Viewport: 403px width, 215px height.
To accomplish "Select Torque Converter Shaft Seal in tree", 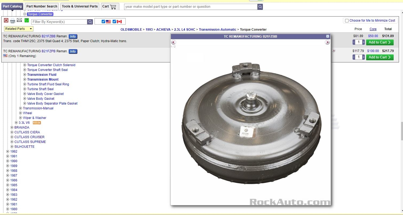I will coord(48,70).
